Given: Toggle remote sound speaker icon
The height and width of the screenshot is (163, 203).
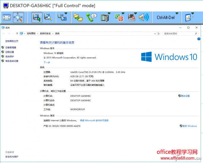Looking at the screenshot, I should (144, 17).
